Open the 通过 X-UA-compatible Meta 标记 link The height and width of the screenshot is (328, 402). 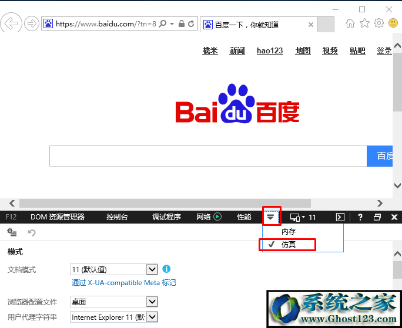(x=123, y=283)
